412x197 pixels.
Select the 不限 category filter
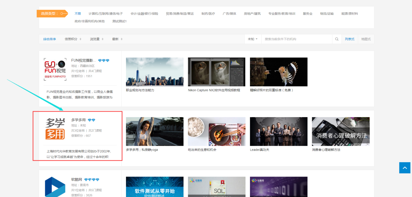coord(77,14)
